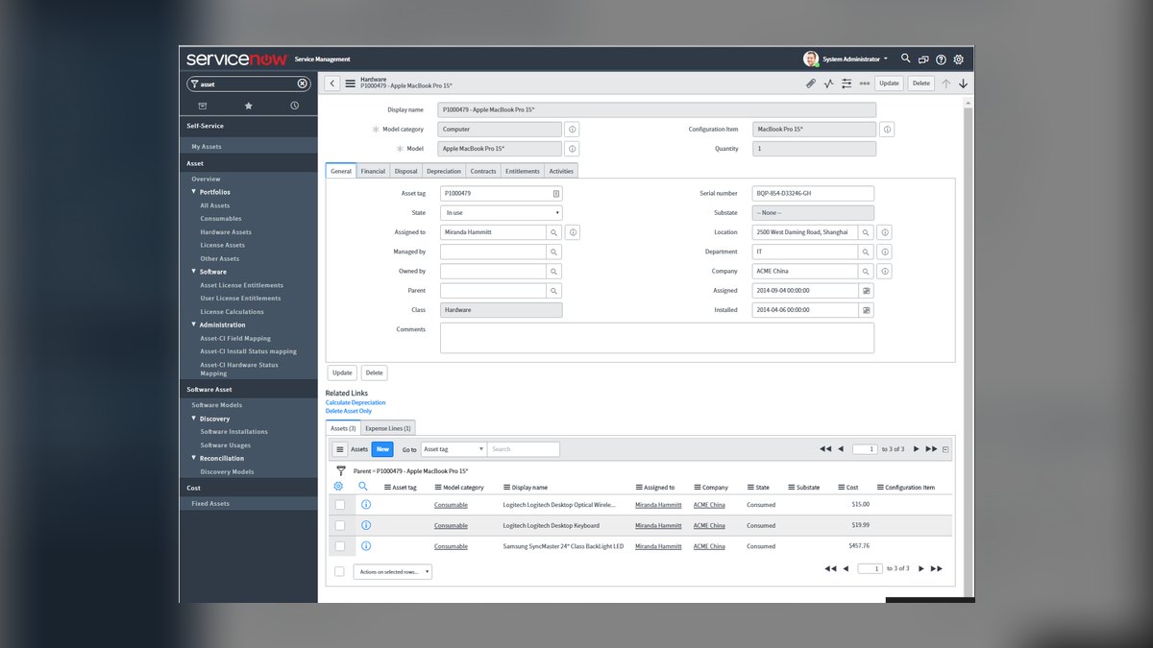Show all applications navigator tab icon
The image size is (1153, 648).
click(x=203, y=106)
